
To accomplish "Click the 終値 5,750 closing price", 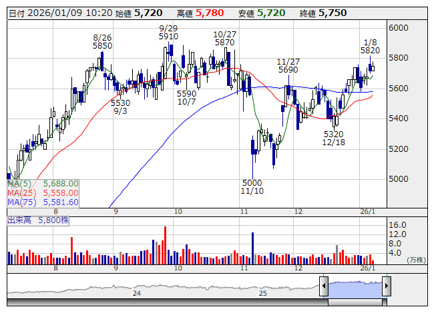I will [323, 13].
